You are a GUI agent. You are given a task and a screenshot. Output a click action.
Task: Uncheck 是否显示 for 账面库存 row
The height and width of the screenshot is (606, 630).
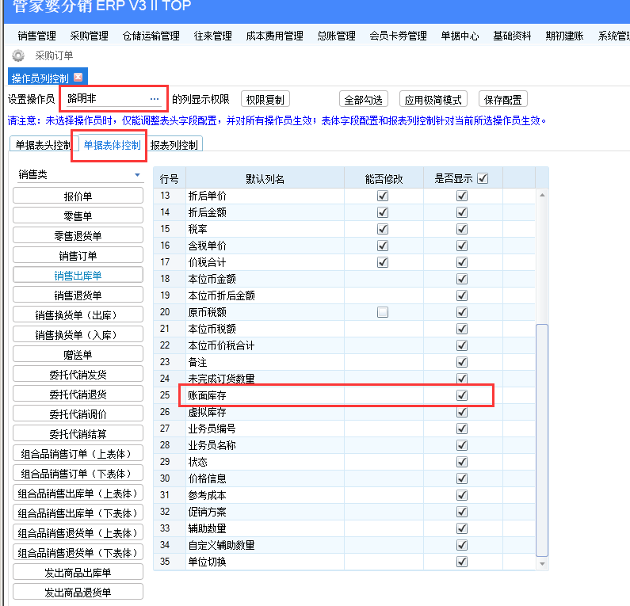(462, 395)
